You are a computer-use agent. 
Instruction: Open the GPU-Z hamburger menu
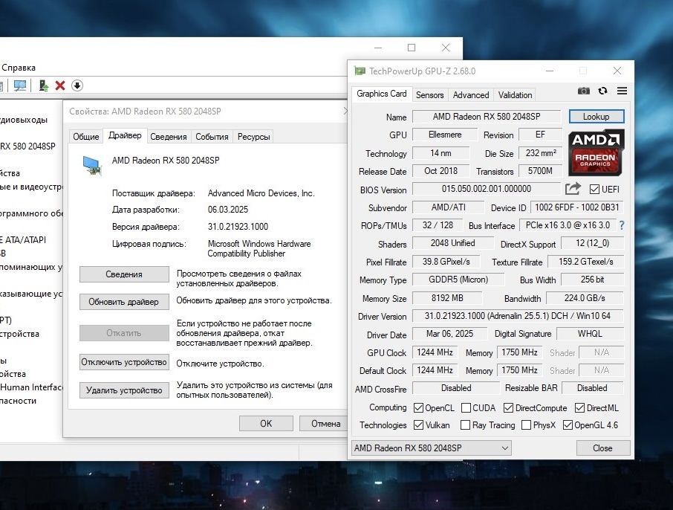622,91
